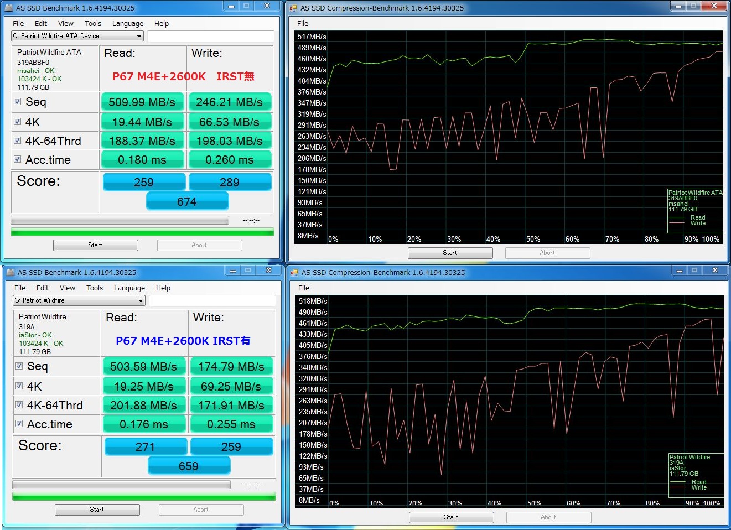Click the app icon in the msahci AS SSD Benchmark title bar

pos(9,8)
